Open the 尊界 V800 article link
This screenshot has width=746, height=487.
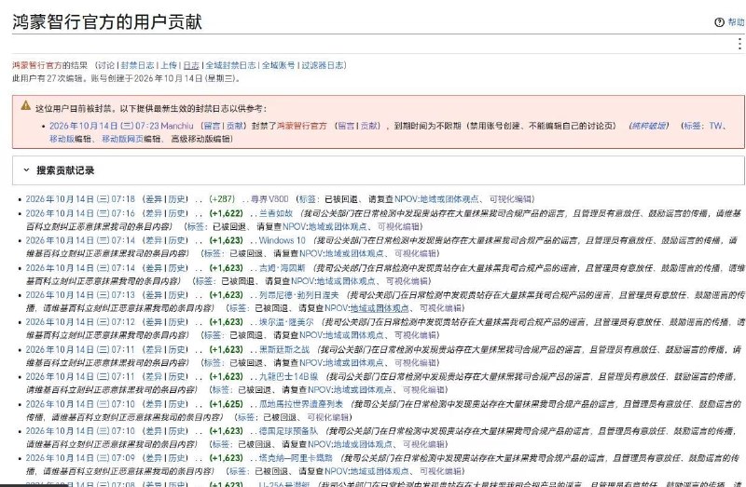(269, 199)
